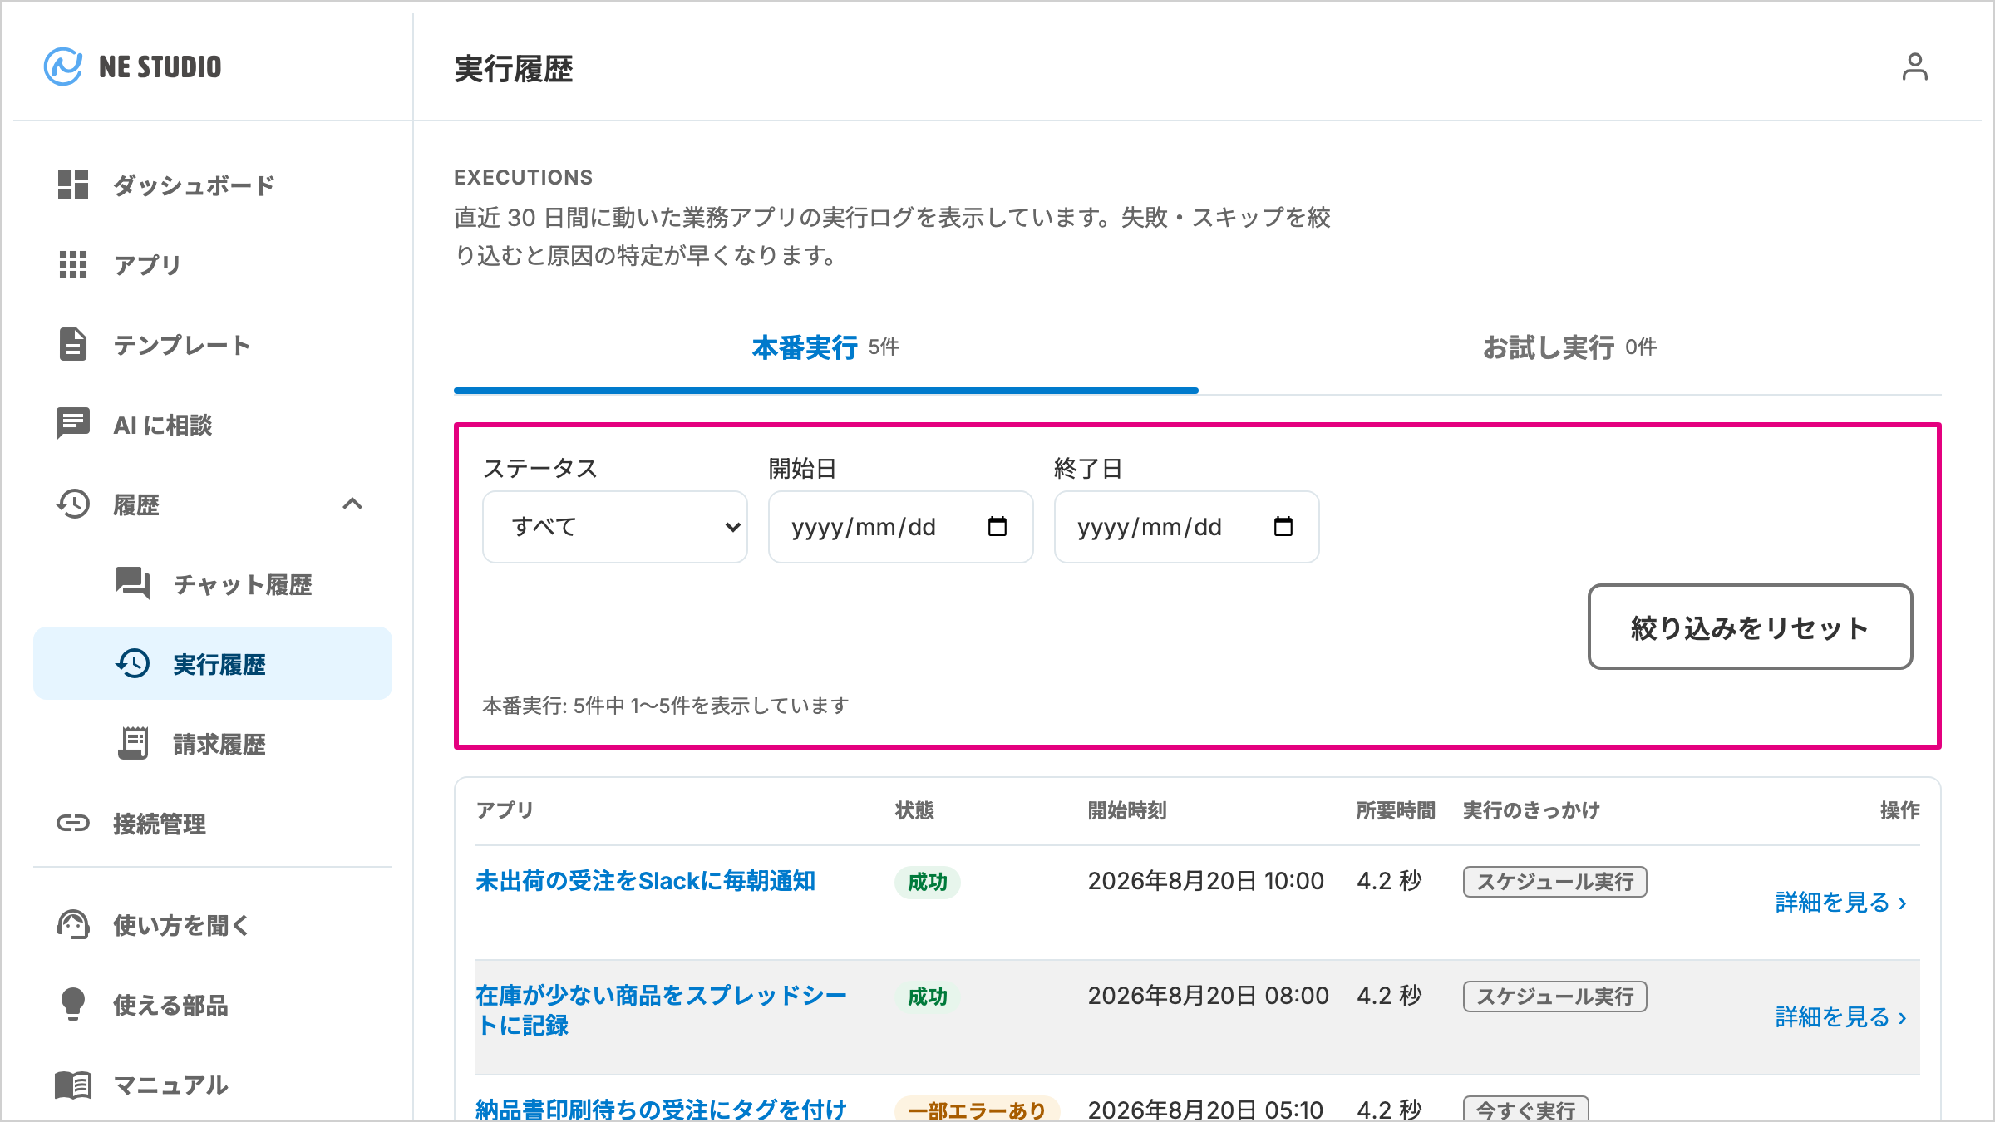Collapse the 履歴 section chevron

coord(352,504)
